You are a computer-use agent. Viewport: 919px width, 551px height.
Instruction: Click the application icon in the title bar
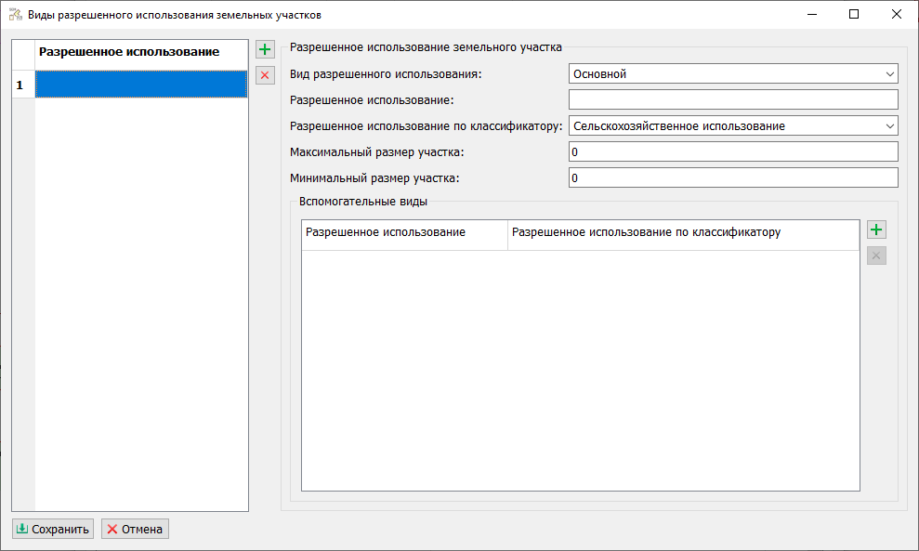tap(15, 15)
